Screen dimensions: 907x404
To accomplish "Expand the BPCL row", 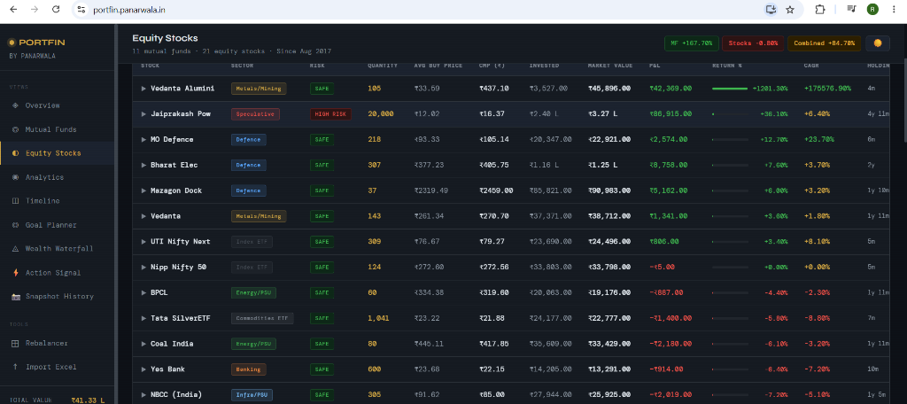I will (x=144, y=293).
